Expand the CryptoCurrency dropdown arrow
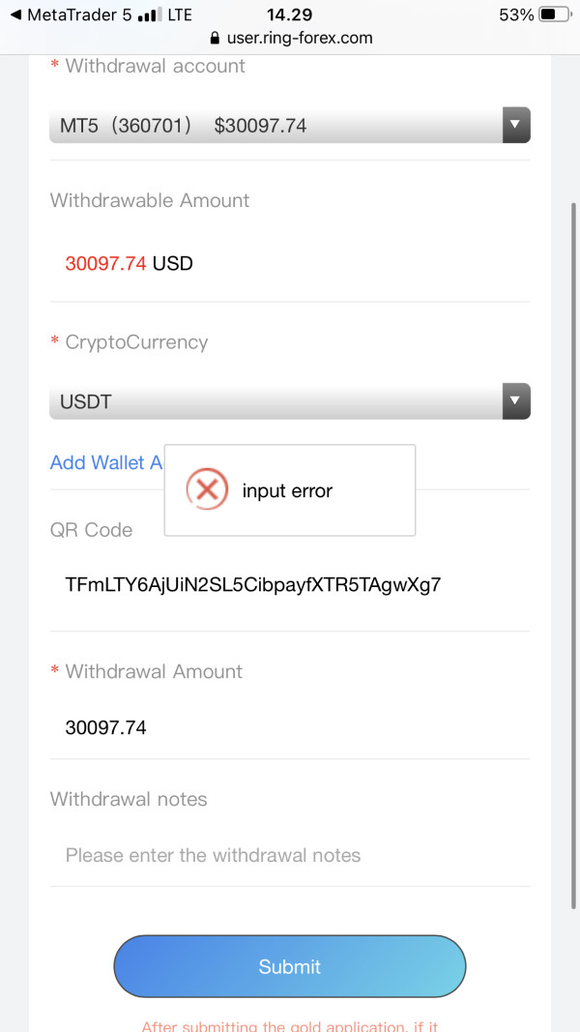This screenshot has width=580, height=1032. coord(516,400)
